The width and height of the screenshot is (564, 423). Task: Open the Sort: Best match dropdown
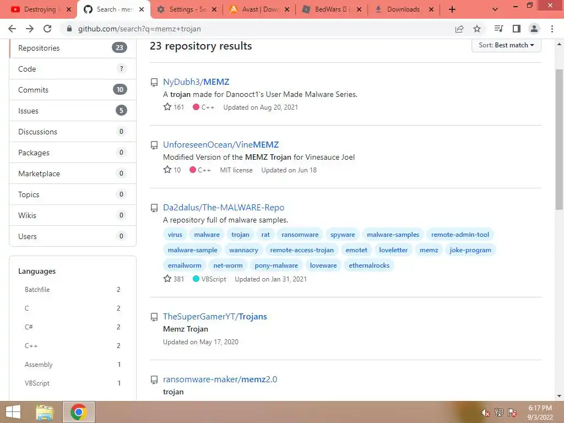tap(506, 45)
